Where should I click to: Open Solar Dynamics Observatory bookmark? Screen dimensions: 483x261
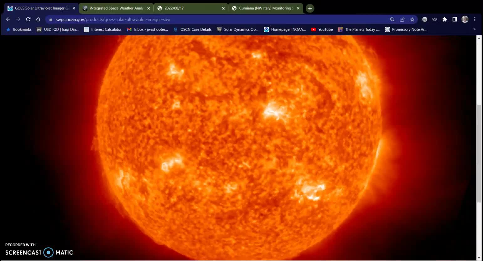tap(238, 29)
